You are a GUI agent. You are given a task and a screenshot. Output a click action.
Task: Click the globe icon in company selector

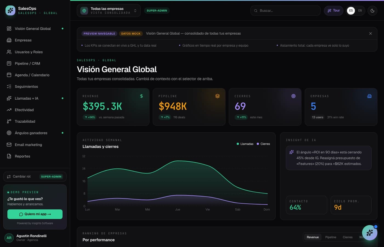pos(84,11)
